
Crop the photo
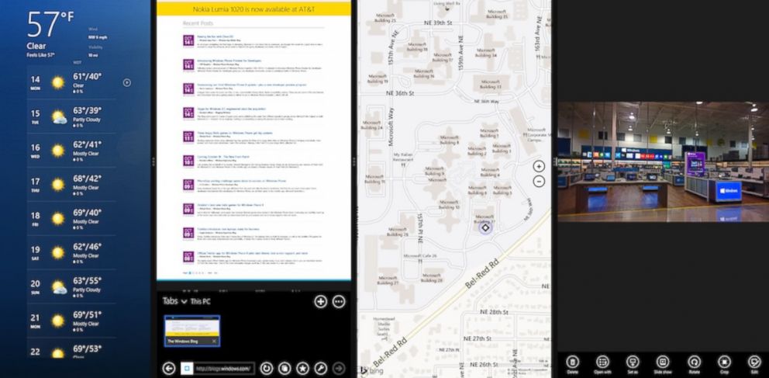coord(724,364)
